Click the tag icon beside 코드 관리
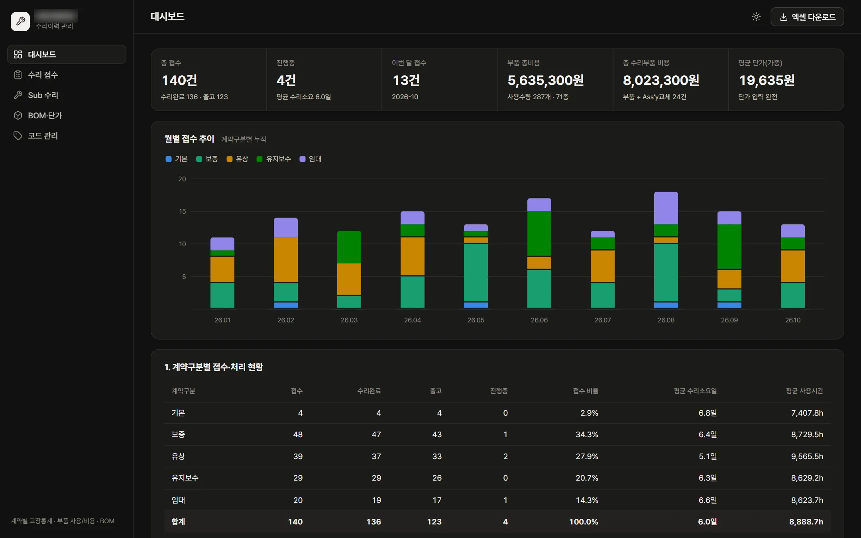 [18, 136]
